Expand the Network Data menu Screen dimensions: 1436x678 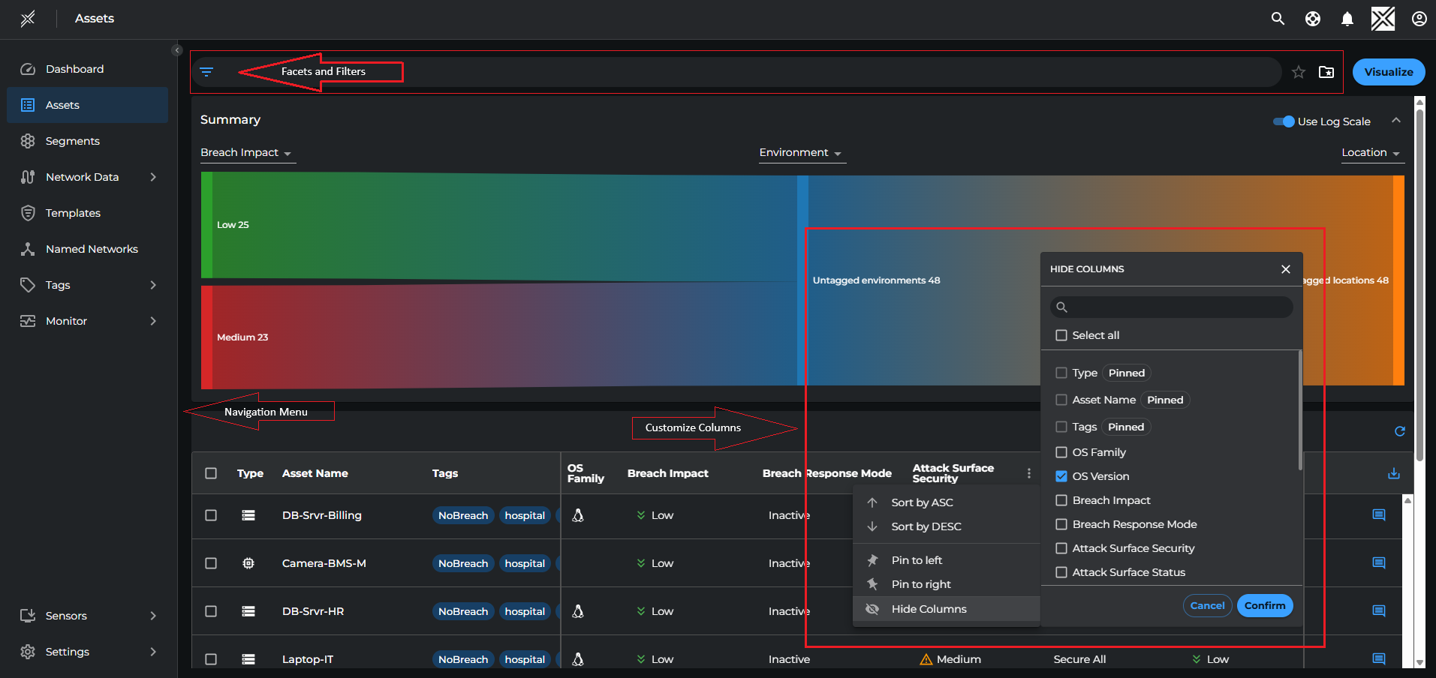click(x=83, y=177)
